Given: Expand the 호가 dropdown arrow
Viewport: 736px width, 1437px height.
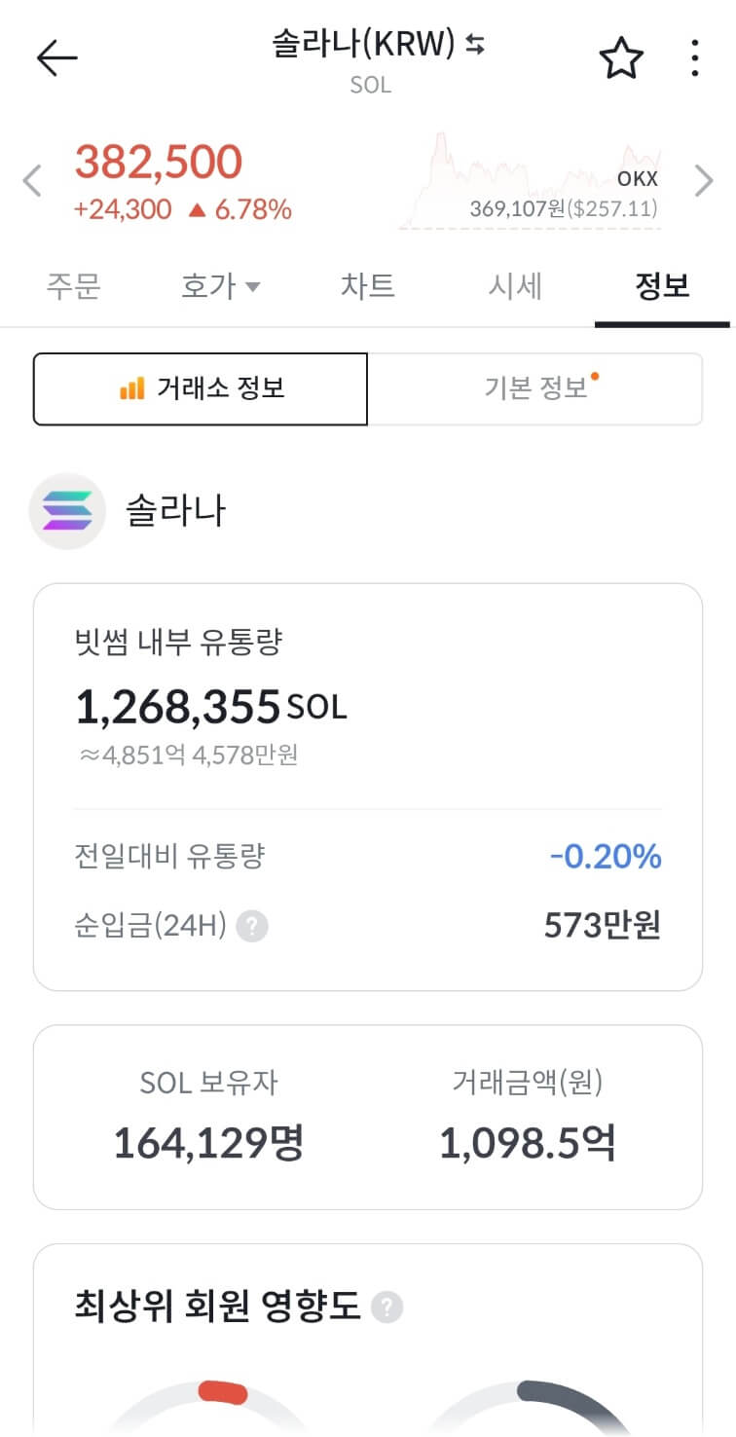Looking at the screenshot, I should (x=252, y=287).
